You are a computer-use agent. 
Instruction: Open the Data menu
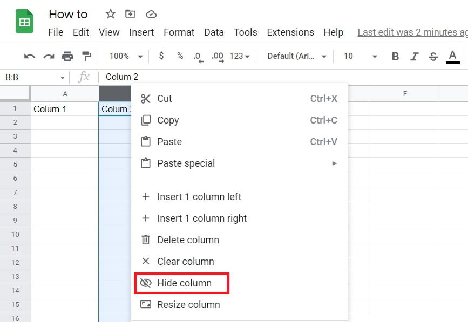pos(214,32)
